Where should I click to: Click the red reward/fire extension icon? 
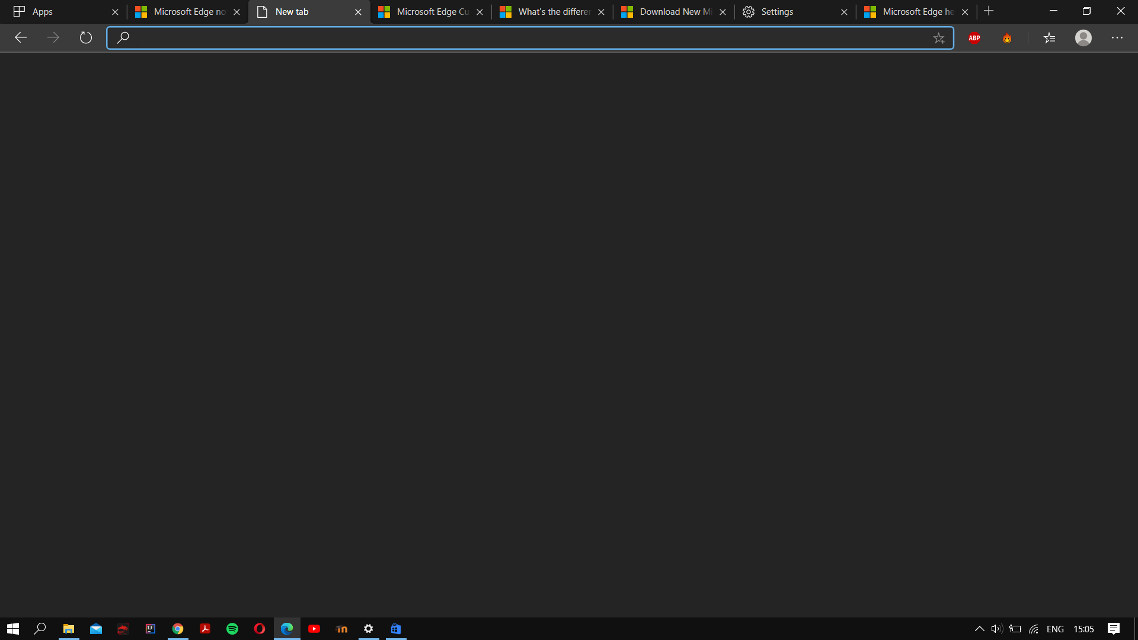1006,37
